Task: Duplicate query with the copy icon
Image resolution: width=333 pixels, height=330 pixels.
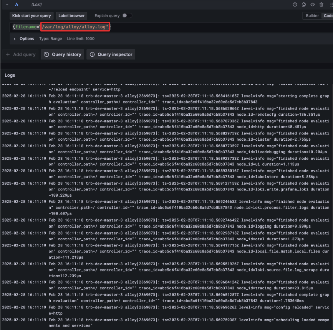Action: tap(304, 5)
